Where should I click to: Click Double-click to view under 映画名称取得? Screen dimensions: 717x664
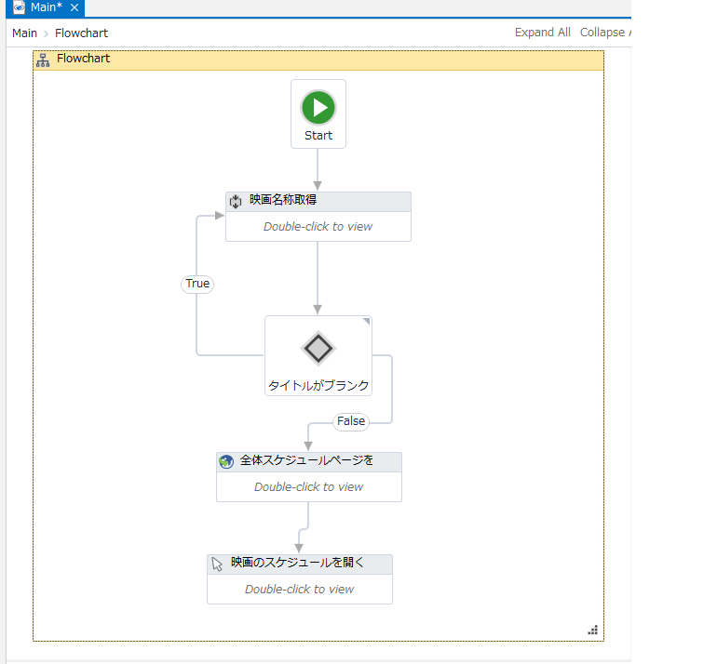[x=318, y=227]
